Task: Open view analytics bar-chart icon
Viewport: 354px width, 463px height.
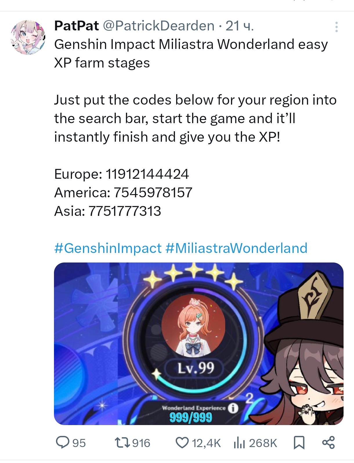Action: point(239,443)
